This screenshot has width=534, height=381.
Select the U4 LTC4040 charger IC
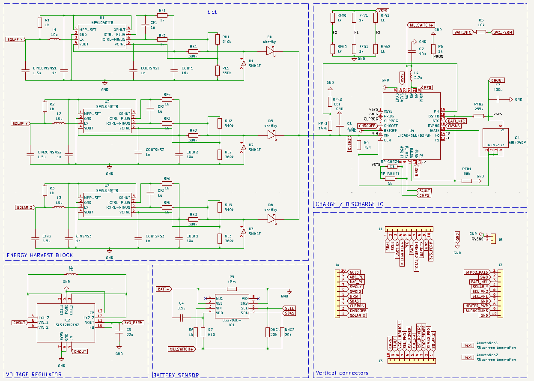(x=411, y=126)
